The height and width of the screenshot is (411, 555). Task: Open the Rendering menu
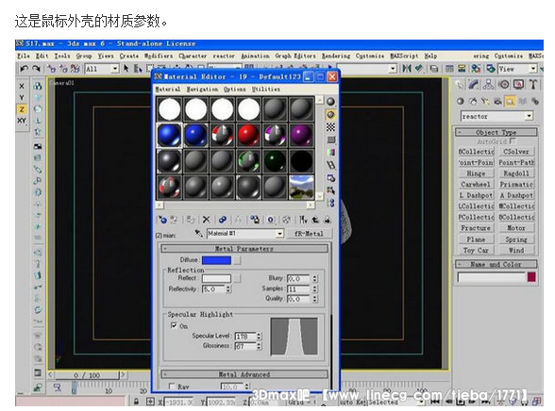336,56
